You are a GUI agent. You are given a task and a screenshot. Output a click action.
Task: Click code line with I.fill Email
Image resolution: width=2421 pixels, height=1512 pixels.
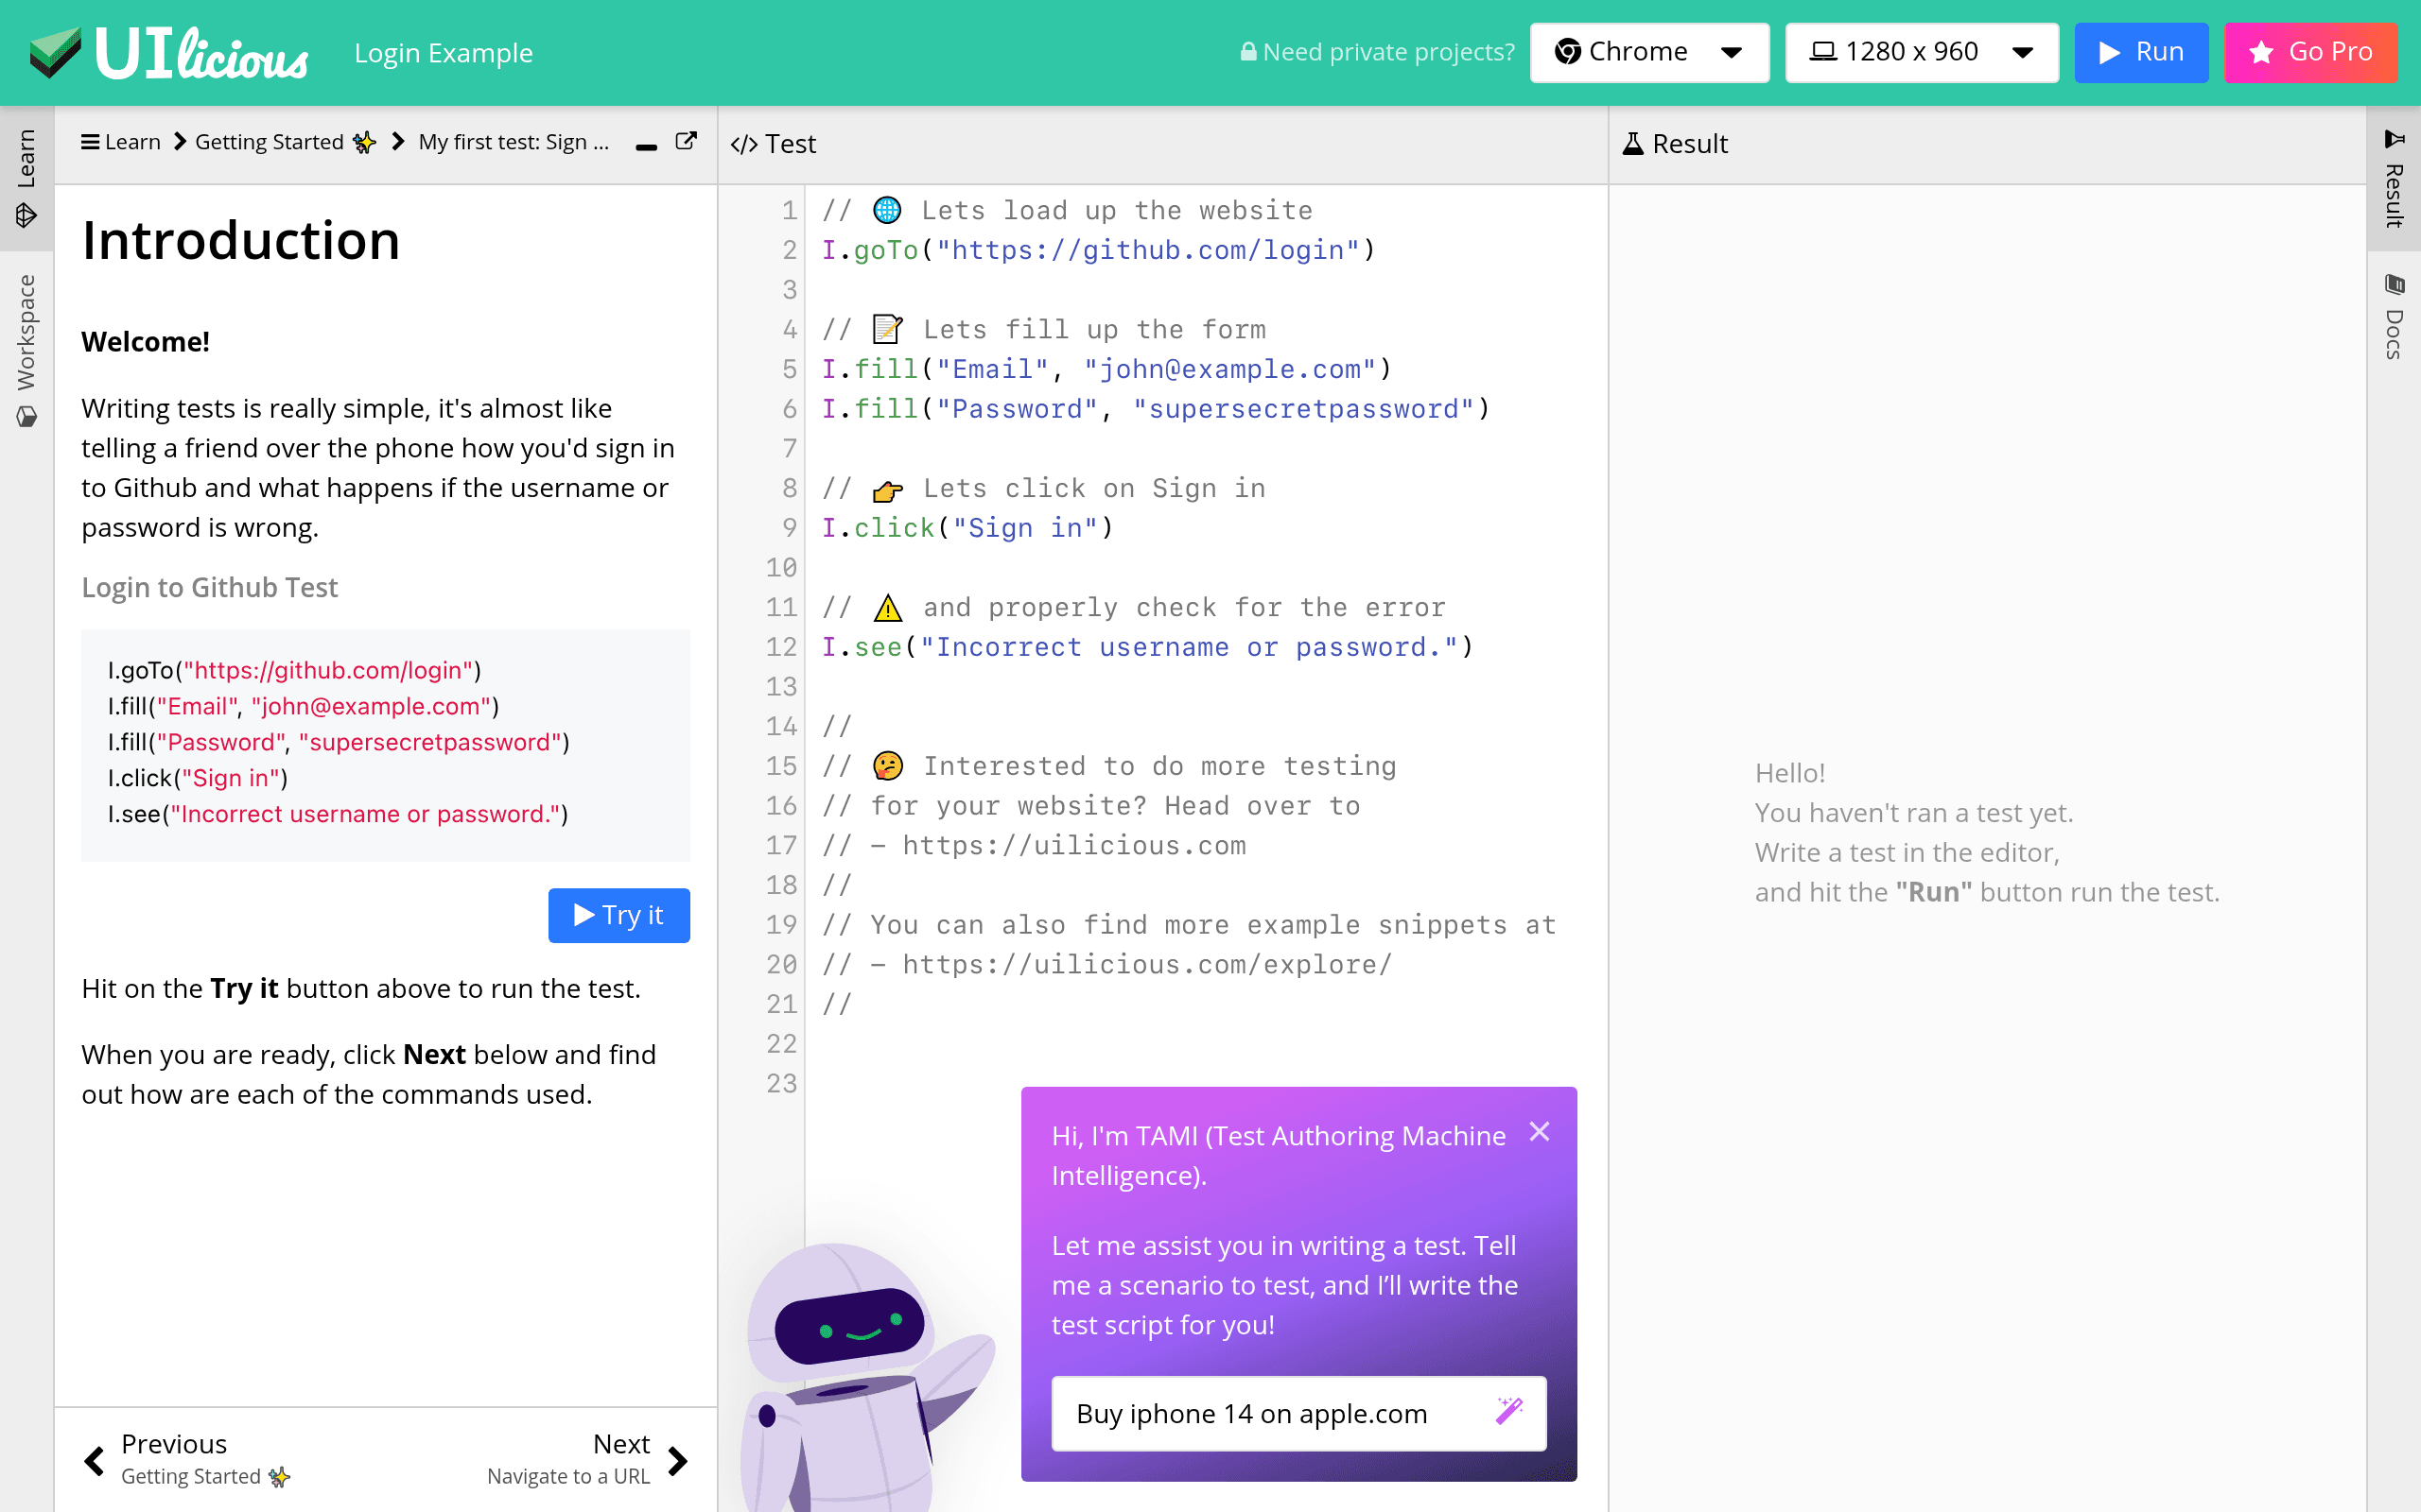[x=1106, y=369]
